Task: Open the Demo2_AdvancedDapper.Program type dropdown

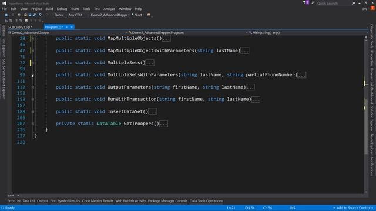Action: tap(188, 33)
